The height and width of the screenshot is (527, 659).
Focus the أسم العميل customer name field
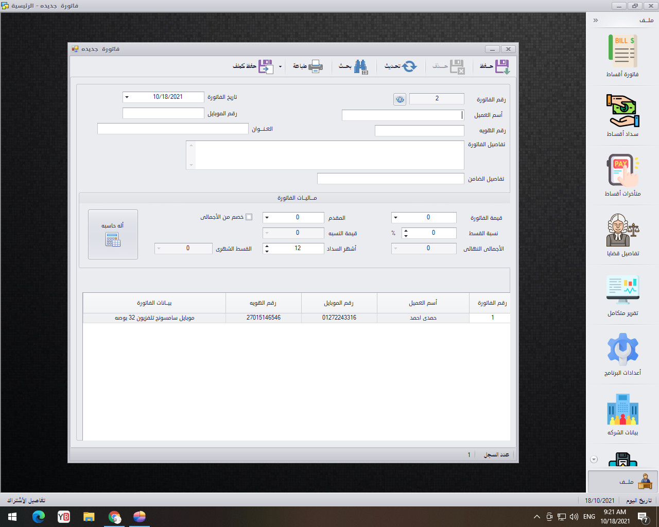click(x=403, y=115)
